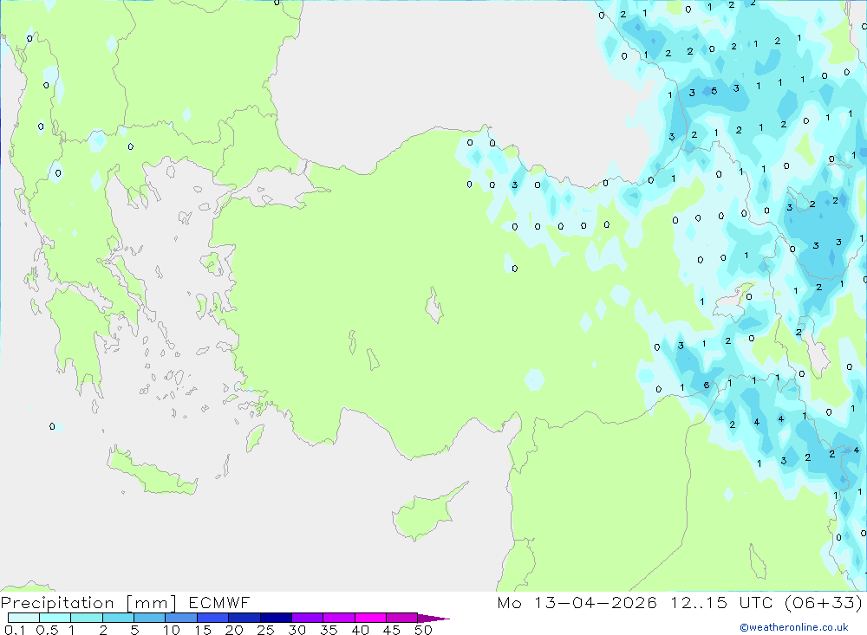The height and width of the screenshot is (635, 867).
Task: Click the 1 to 2 mm legend swatch
Action: point(86,618)
